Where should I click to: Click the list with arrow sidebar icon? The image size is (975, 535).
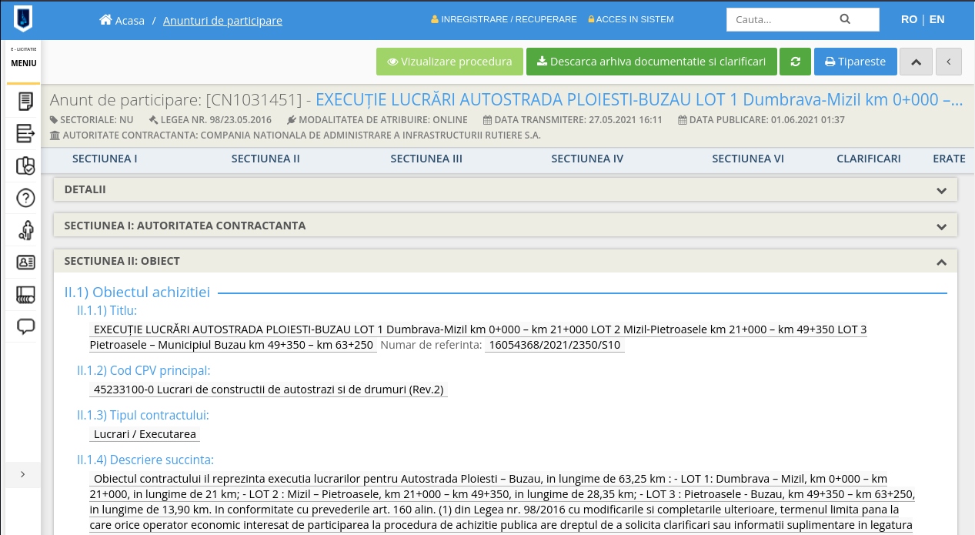(25, 134)
